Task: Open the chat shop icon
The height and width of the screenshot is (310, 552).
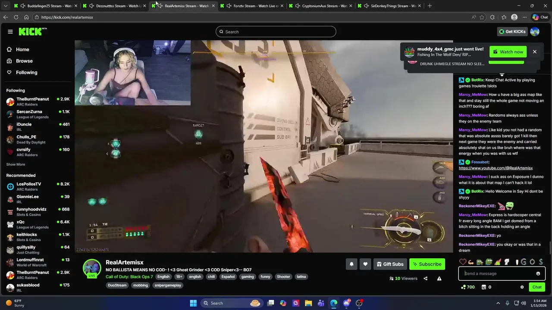Action: (x=484, y=287)
